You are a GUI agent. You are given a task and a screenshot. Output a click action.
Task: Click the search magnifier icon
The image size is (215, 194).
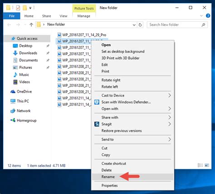(x=203, y=25)
